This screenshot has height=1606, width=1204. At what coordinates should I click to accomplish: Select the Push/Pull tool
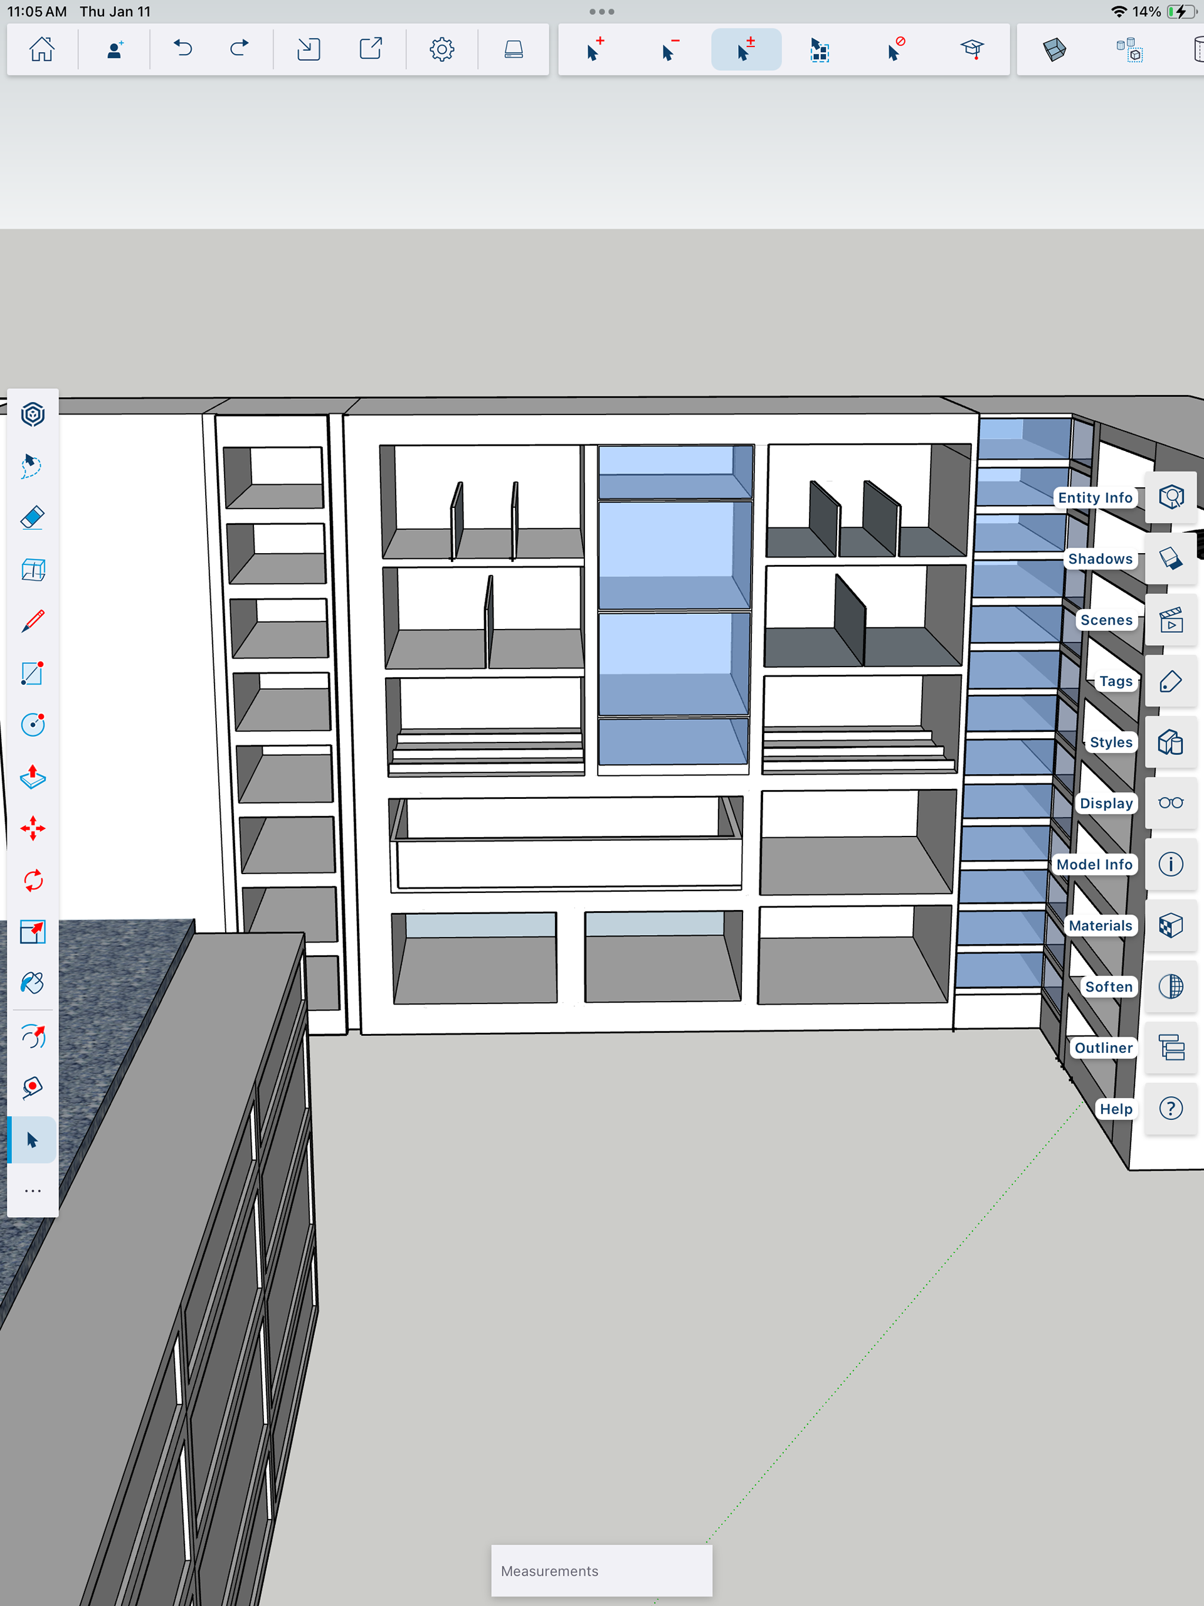pos(33,776)
